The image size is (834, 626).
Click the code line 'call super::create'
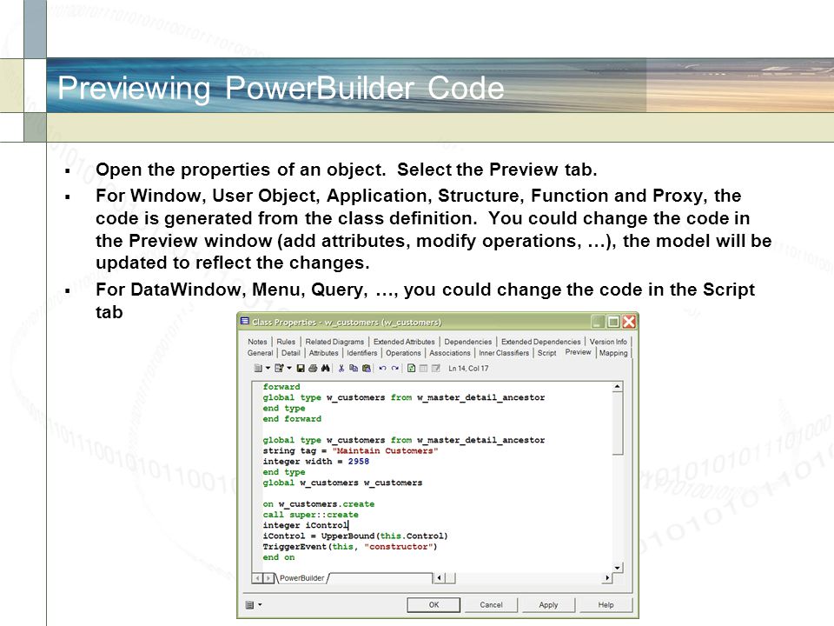point(311,515)
